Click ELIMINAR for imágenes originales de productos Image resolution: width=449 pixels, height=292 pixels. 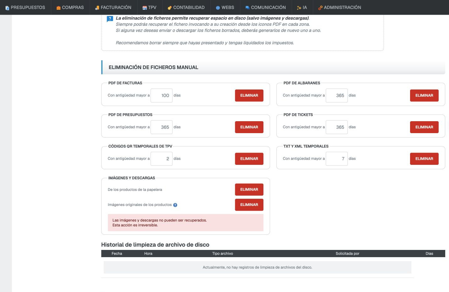click(x=249, y=205)
